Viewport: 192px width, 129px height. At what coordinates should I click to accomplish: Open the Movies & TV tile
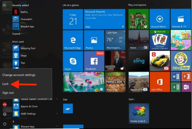(x=181, y=19)
